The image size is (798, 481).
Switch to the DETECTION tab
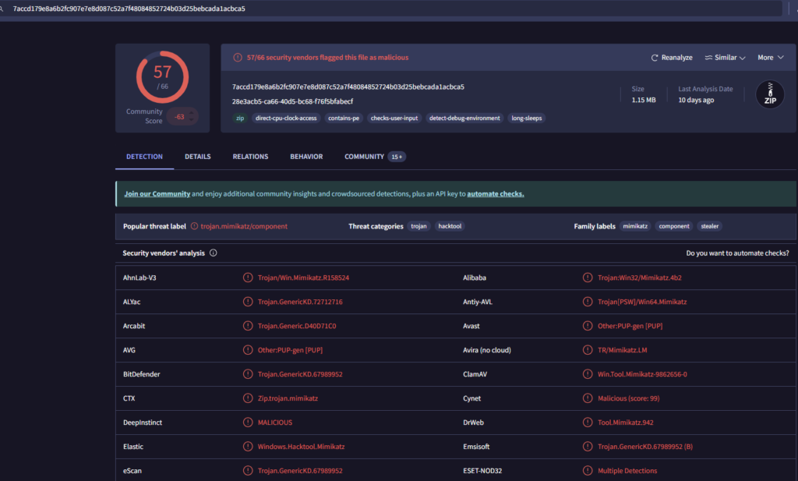144,157
